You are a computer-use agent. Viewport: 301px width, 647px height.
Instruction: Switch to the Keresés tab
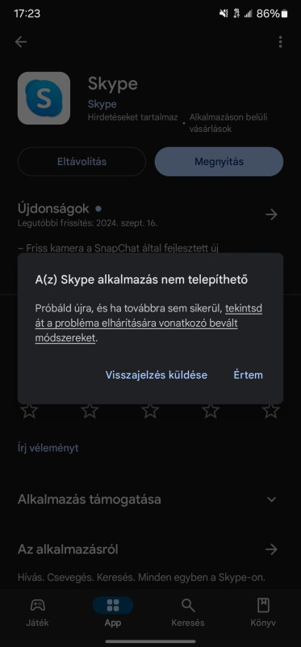click(x=188, y=613)
